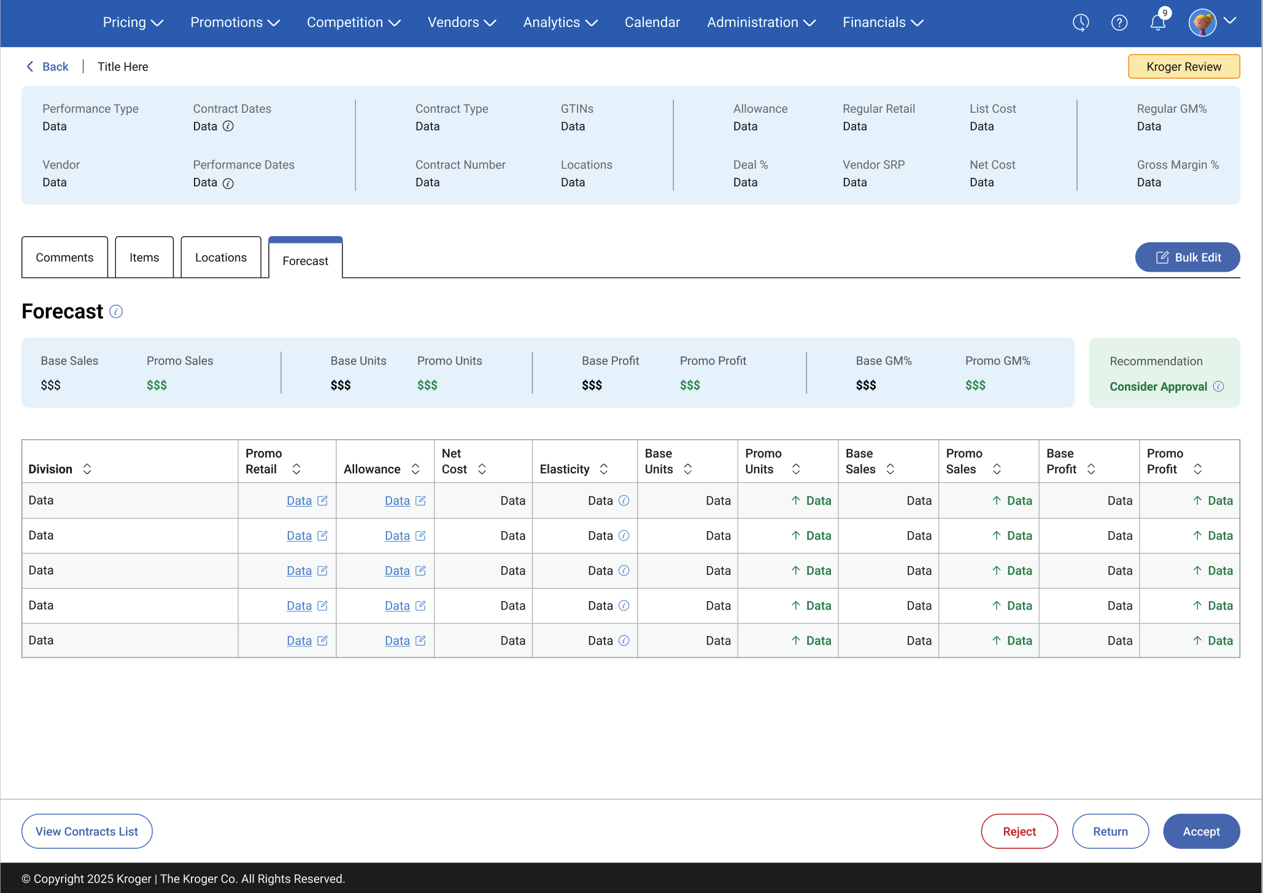Click the Bulk Edit button
Viewport: 1263px width, 893px height.
(1187, 258)
